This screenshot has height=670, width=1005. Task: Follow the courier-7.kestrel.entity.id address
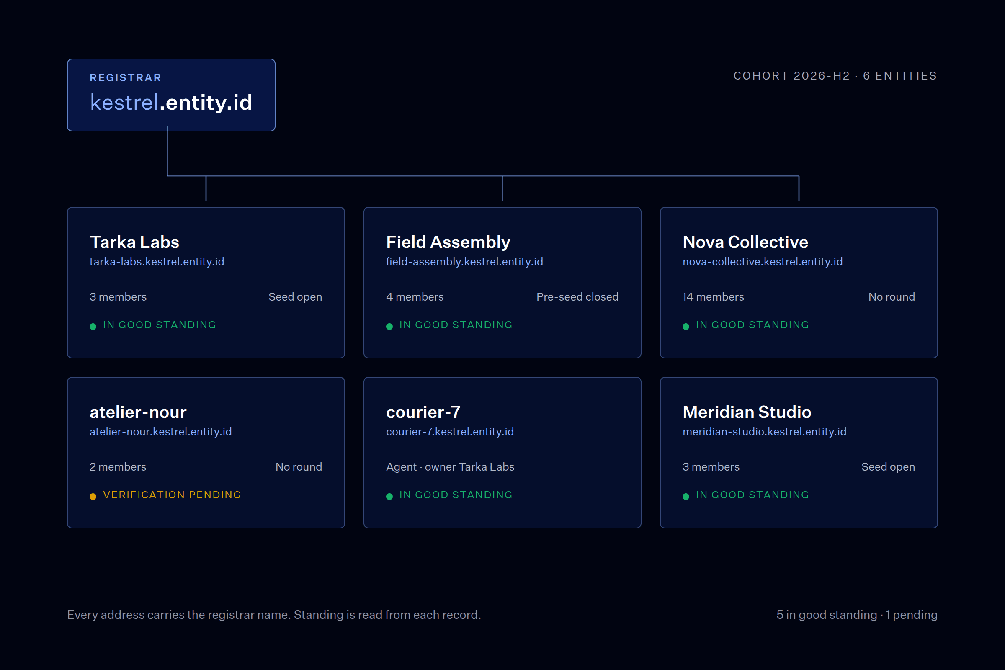(x=450, y=432)
